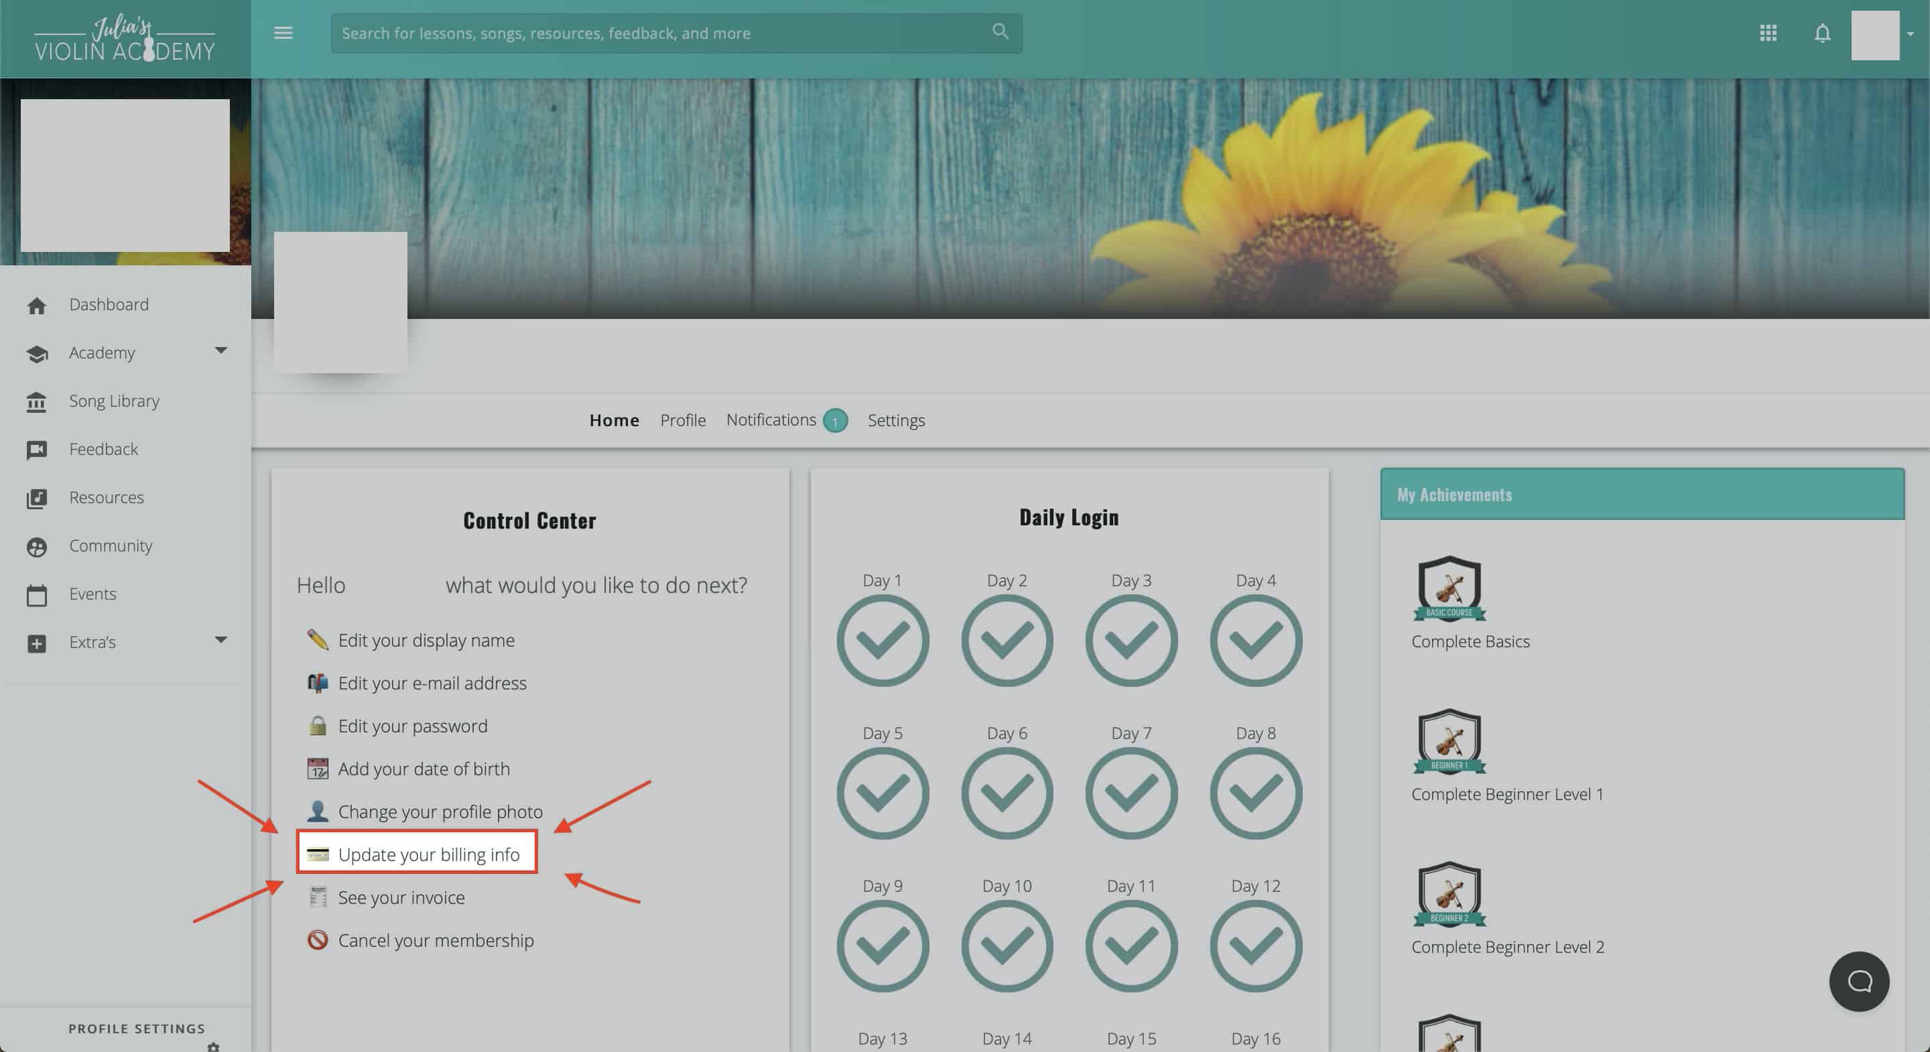Click the Day 1 login checkmark
Image resolution: width=1930 pixels, height=1052 pixels.
(x=883, y=641)
